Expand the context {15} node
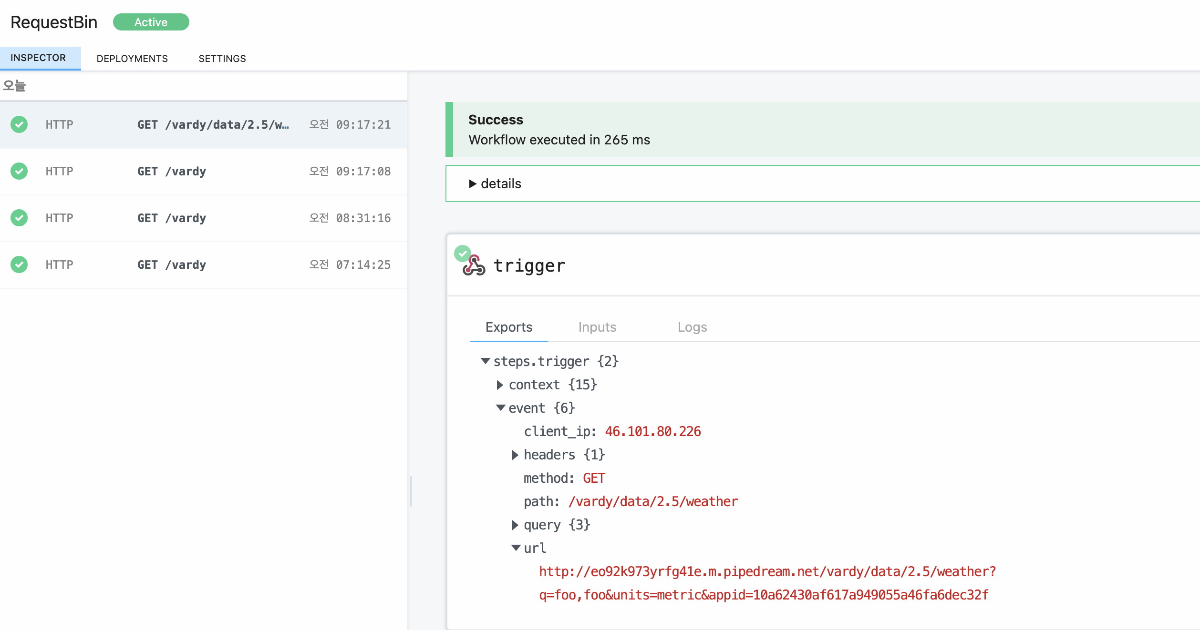The width and height of the screenshot is (1200, 630). [x=500, y=385]
